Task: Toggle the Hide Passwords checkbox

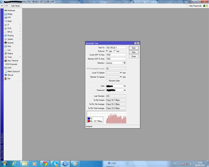Action: point(187,6)
